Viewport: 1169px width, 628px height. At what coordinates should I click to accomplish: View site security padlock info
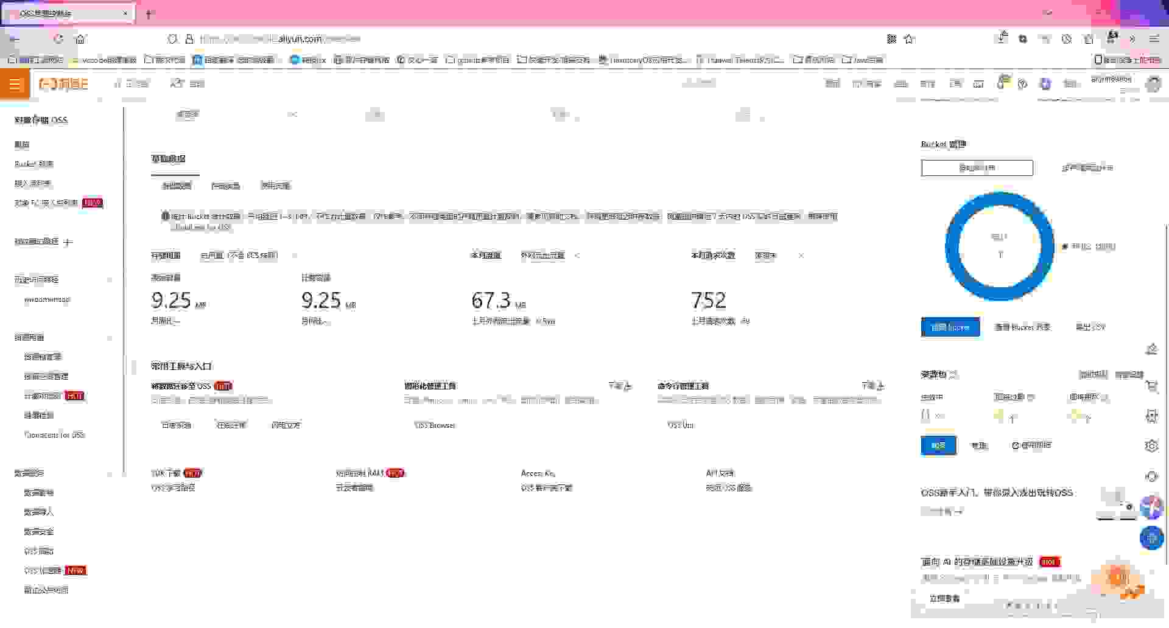189,39
